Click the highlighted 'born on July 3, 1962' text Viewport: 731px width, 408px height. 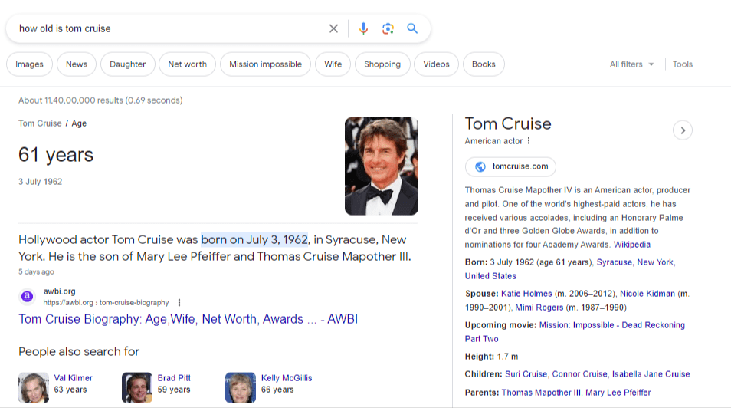[x=254, y=239]
